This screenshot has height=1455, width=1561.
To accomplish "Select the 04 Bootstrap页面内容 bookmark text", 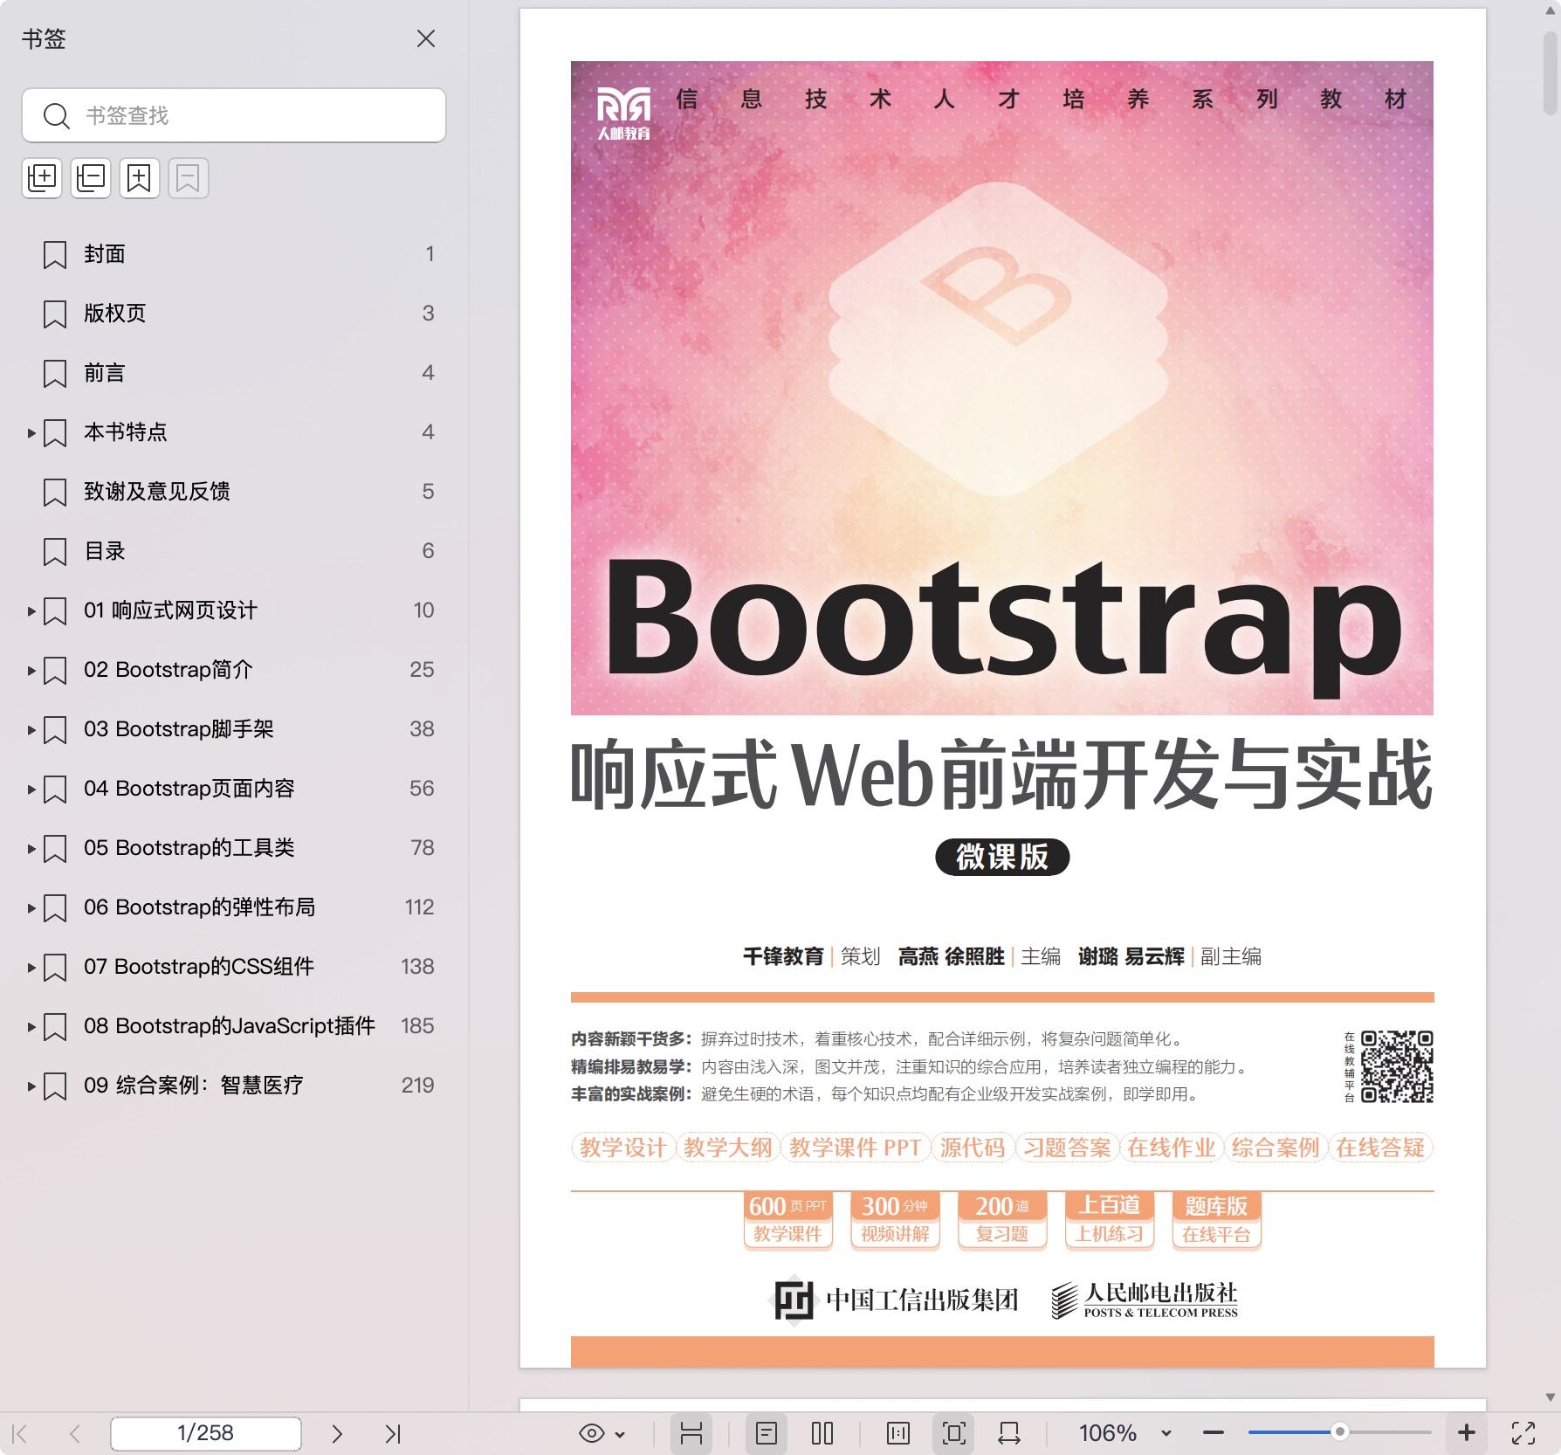I will point(189,789).
